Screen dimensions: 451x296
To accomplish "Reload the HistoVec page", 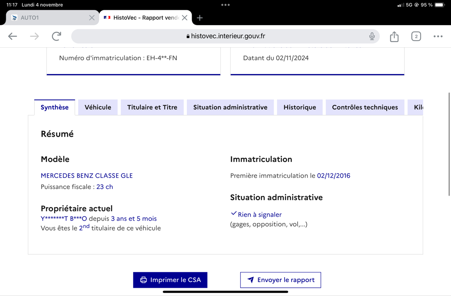I will click(x=56, y=36).
